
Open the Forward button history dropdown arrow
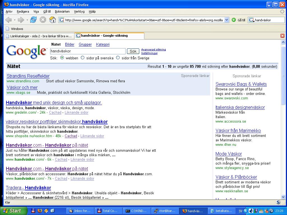pyautogui.click(x=27, y=20)
